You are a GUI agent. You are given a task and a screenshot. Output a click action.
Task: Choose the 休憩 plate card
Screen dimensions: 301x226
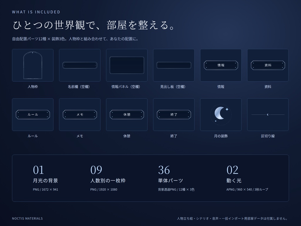coord(127,114)
